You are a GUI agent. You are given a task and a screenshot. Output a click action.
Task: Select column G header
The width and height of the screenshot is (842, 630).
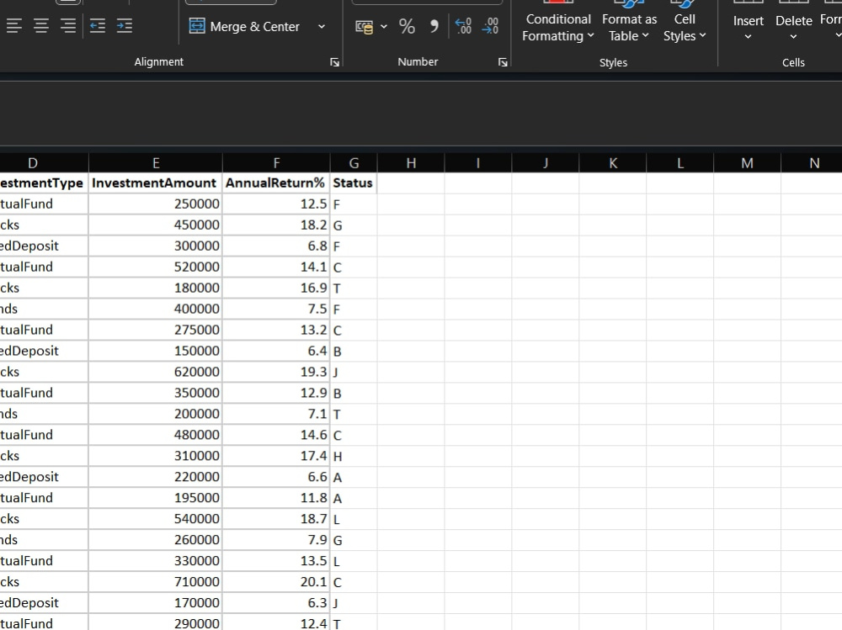coord(354,163)
